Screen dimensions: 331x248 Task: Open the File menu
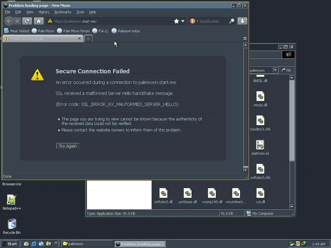7,12
